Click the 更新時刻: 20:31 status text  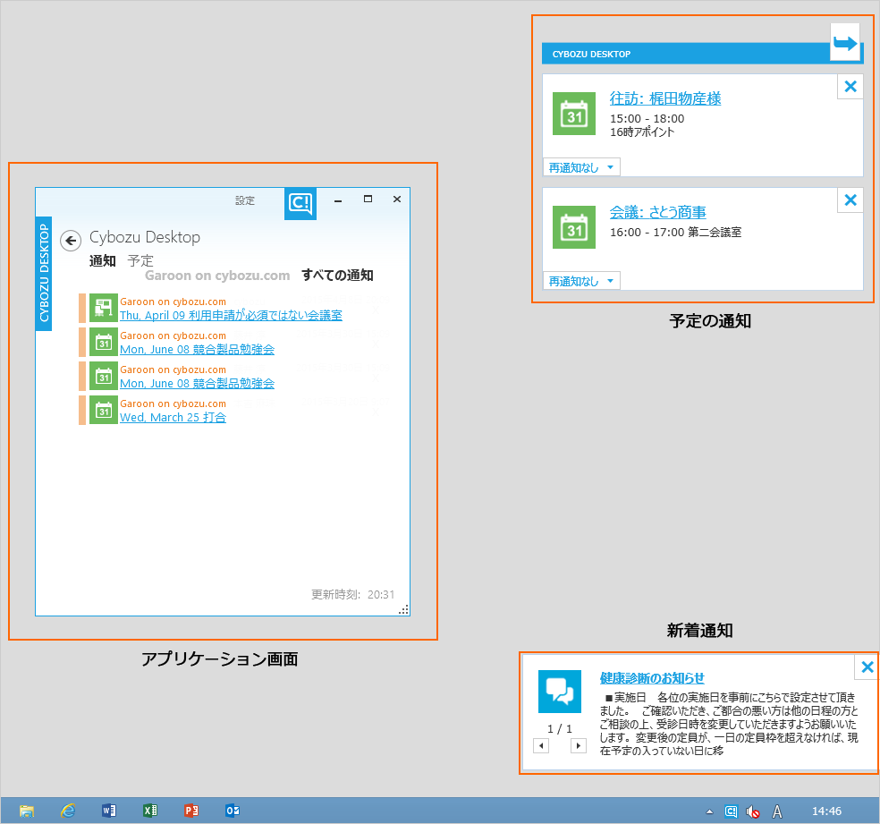click(x=353, y=594)
